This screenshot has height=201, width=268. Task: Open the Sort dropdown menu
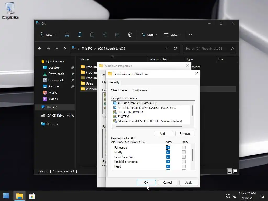point(149,35)
